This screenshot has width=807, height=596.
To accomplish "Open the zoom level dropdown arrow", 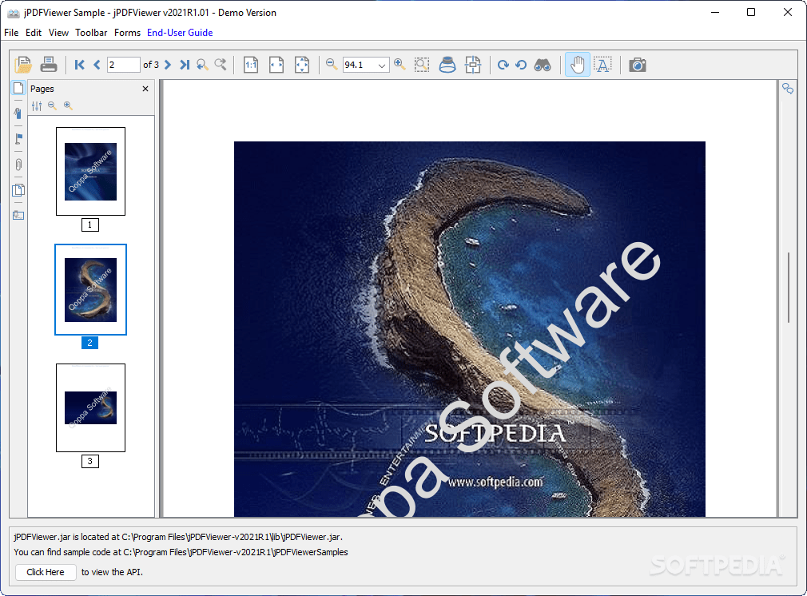I will pos(382,66).
